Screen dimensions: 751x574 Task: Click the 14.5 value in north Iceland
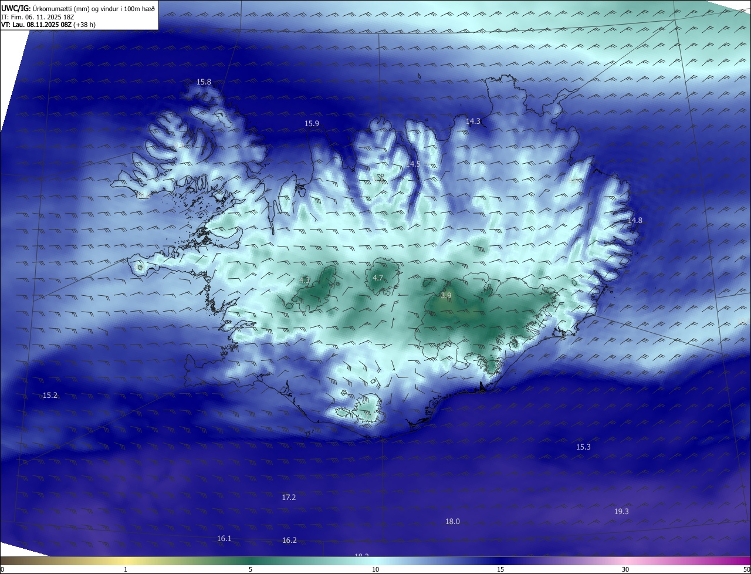pos(413,164)
